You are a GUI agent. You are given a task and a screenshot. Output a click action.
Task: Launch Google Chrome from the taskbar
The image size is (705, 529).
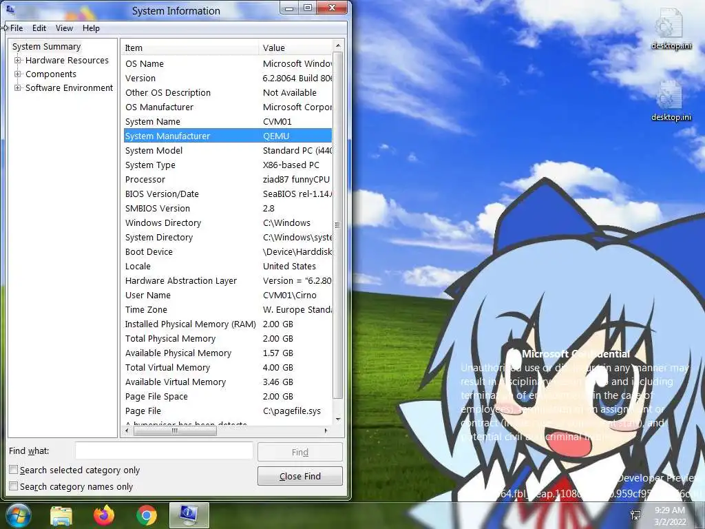147,515
